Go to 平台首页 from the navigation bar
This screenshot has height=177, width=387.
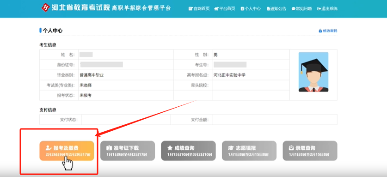click(x=225, y=9)
